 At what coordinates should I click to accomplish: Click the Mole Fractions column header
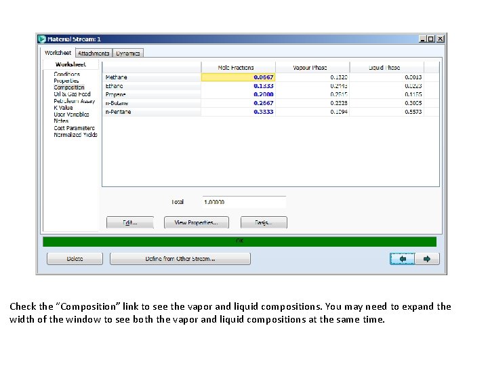[x=238, y=68]
